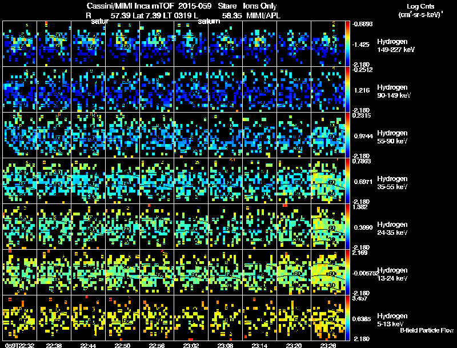Image resolution: width=457 pixels, height=348 pixels.
Task: Click the 23:14 time label
Action: click(259, 345)
